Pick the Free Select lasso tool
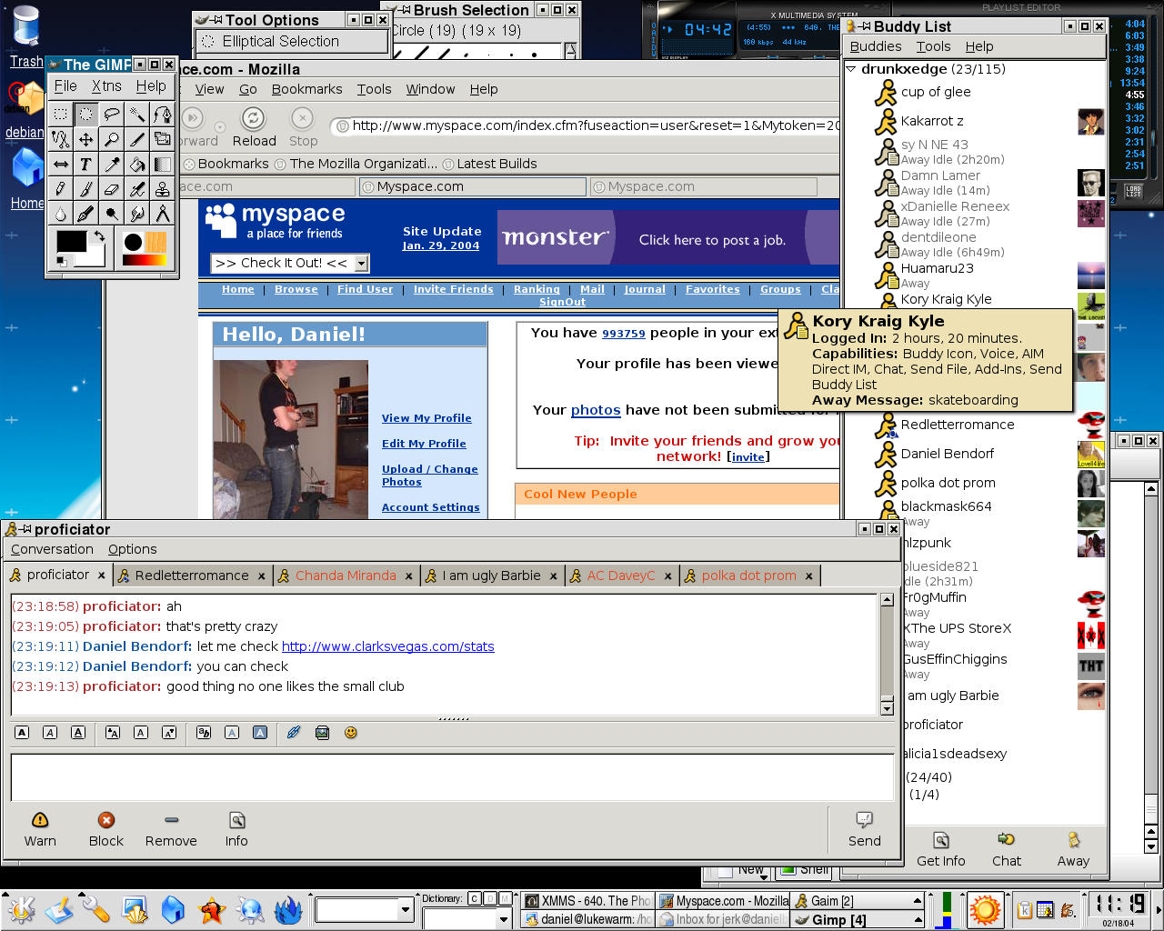Image resolution: width=1164 pixels, height=931 pixels. (111, 114)
